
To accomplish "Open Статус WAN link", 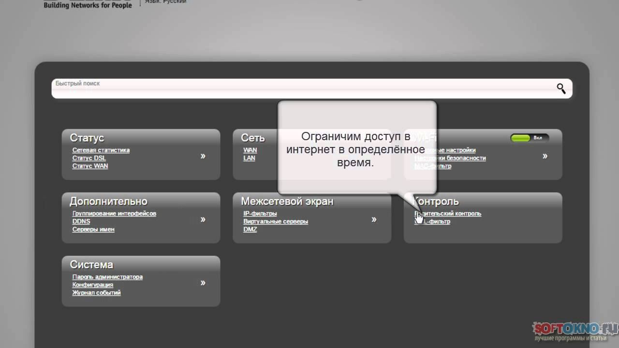I will tap(90, 166).
